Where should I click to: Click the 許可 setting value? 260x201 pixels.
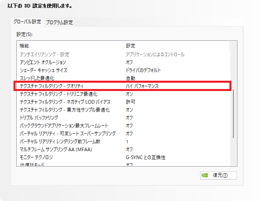click(131, 102)
